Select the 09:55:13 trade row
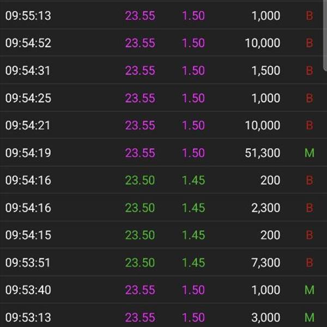This screenshot has height=327, width=327. (x=162, y=16)
